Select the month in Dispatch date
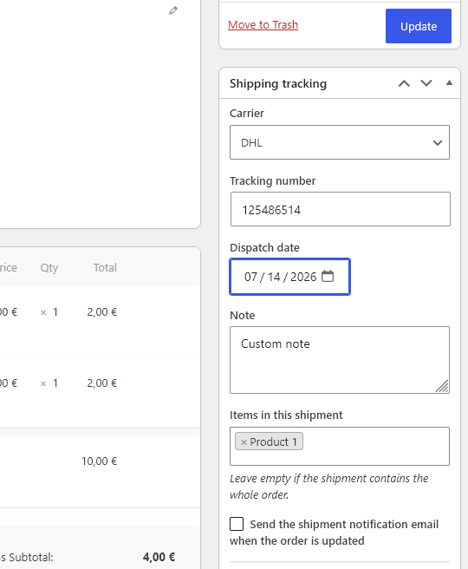The width and height of the screenshot is (468, 569). point(250,277)
